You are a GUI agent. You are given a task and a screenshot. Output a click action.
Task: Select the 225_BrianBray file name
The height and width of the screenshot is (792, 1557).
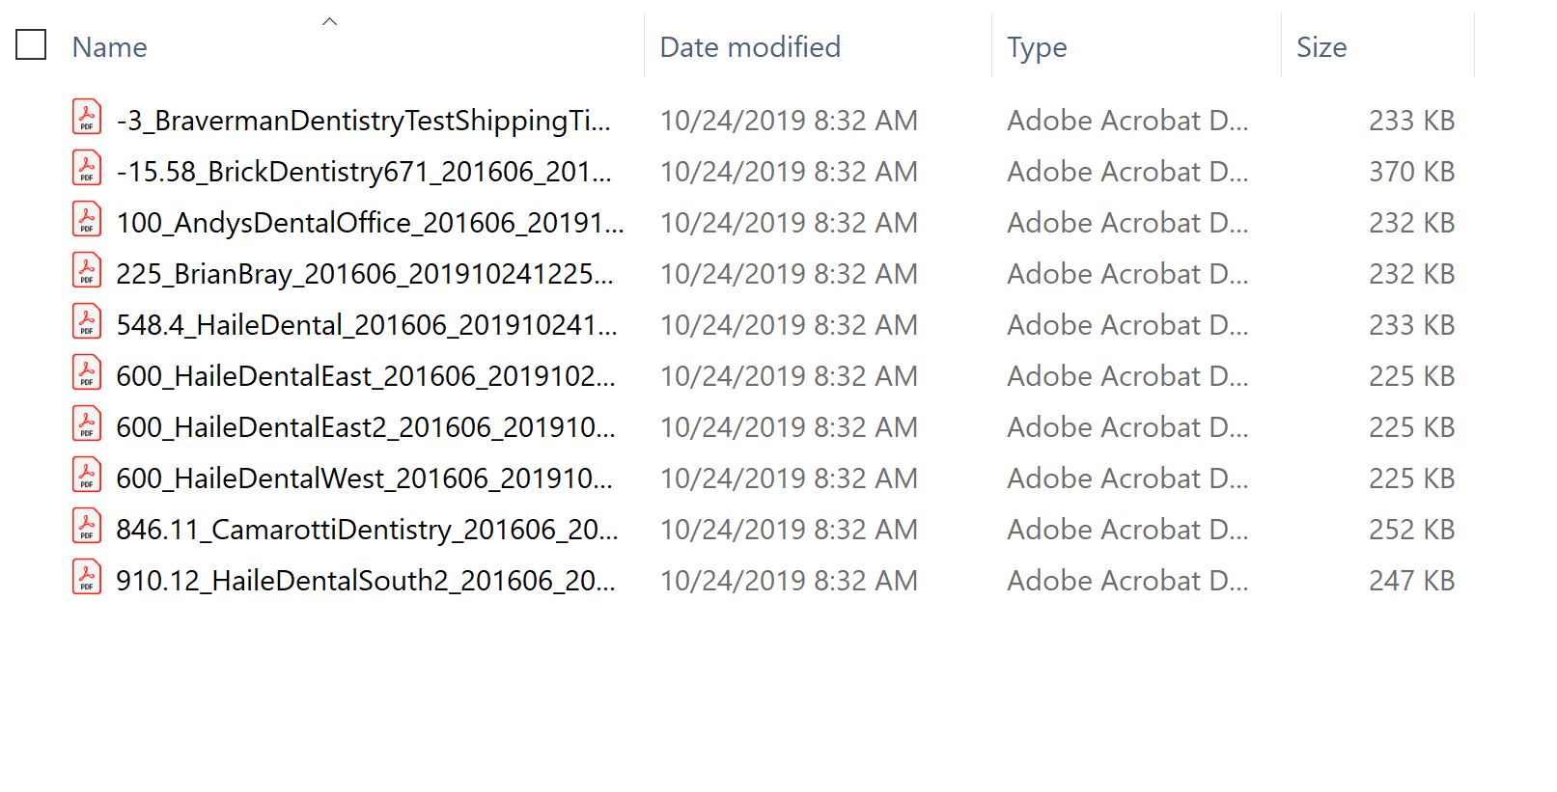coord(364,274)
